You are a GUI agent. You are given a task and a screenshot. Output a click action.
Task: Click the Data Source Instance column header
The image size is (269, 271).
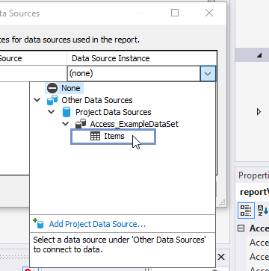pos(142,58)
